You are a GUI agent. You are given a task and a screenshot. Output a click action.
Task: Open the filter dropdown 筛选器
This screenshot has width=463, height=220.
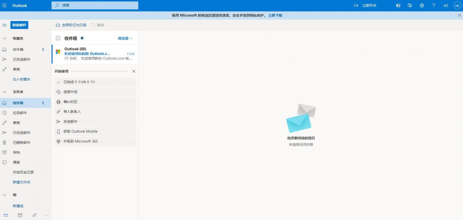coord(125,38)
